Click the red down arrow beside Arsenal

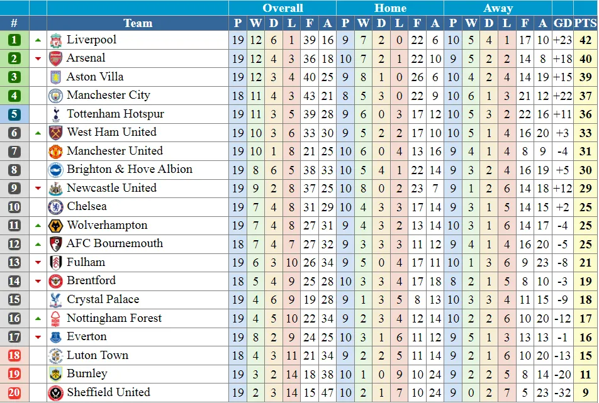click(x=38, y=59)
